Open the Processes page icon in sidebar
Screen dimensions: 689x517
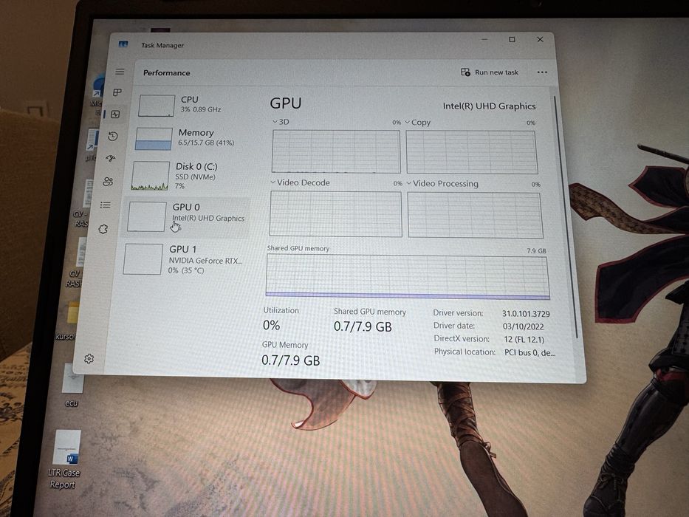pos(117,92)
